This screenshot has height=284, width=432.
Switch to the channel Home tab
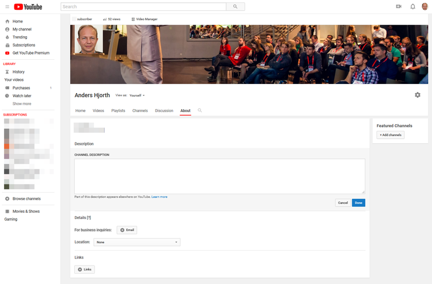pos(81,110)
